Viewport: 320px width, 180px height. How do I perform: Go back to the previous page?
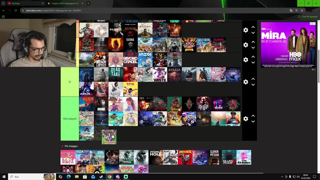(x=3, y=10)
